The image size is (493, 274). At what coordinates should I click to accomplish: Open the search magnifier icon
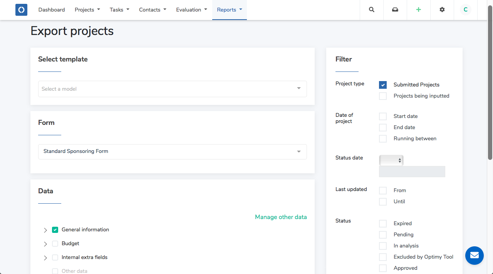click(372, 10)
